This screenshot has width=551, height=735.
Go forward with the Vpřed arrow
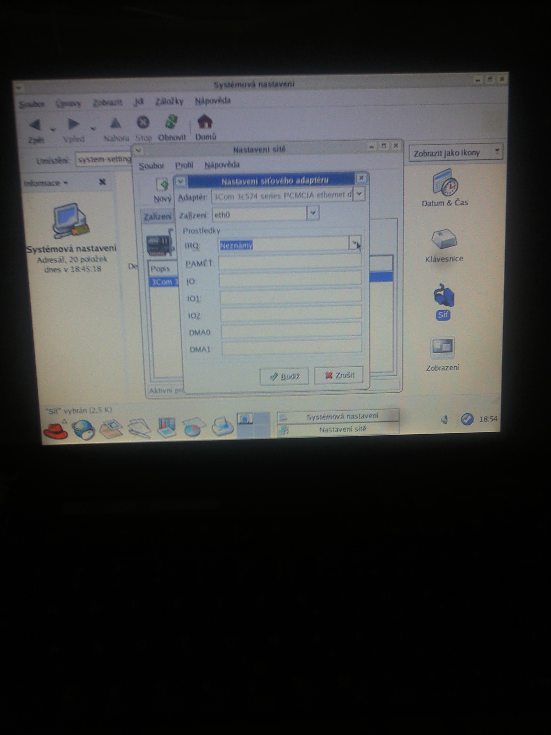73,124
